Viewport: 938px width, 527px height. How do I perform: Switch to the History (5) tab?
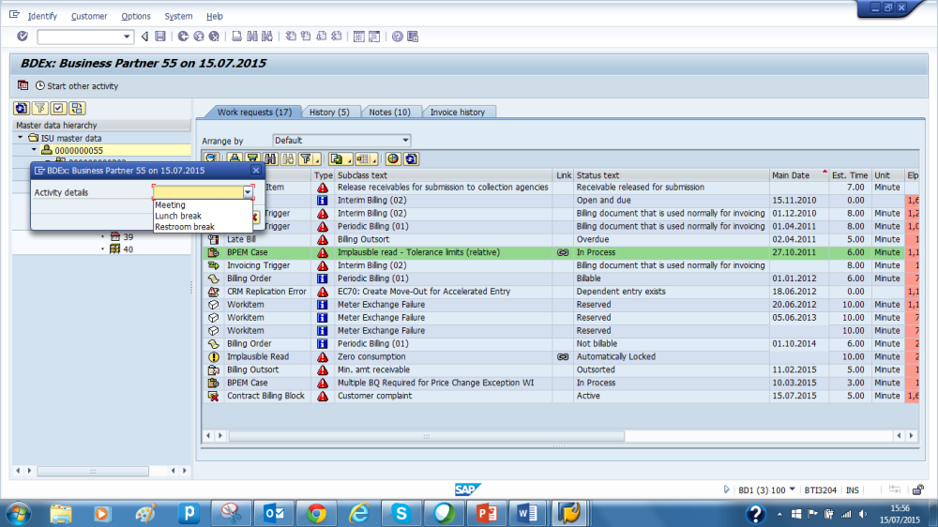click(x=329, y=112)
